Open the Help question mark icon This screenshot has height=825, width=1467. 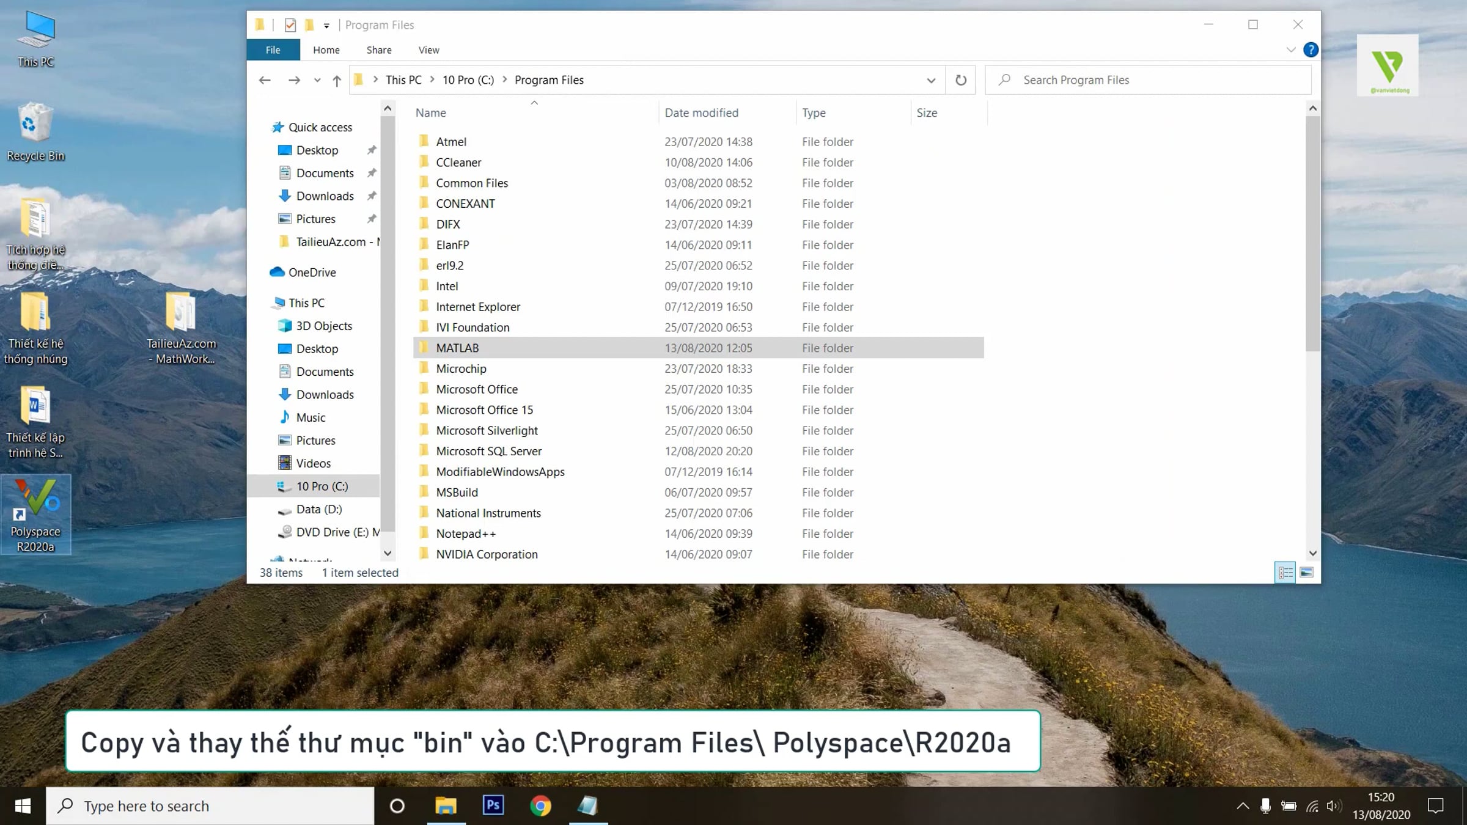1311,50
